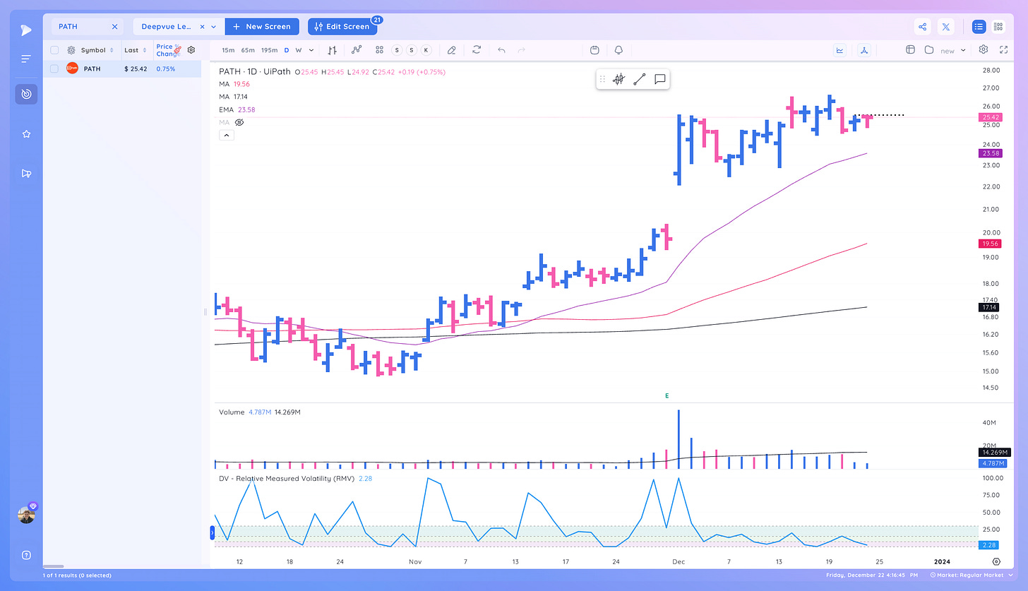The height and width of the screenshot is (591, 1028).
Task: Redo the chart action
Action: [x=522, y=50]
